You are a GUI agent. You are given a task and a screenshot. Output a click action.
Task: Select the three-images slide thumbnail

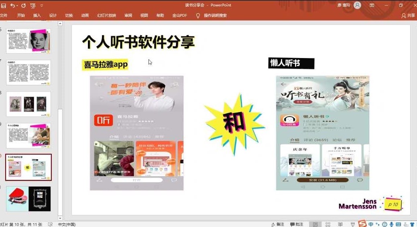(x=28, y=104)
